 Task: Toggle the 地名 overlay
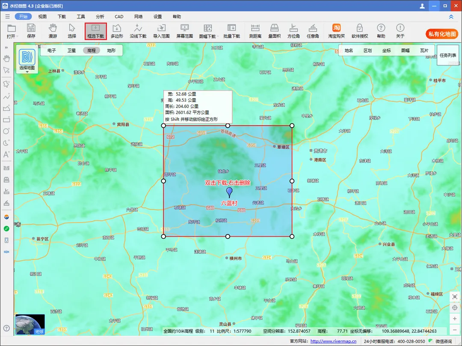pos(349,50)
